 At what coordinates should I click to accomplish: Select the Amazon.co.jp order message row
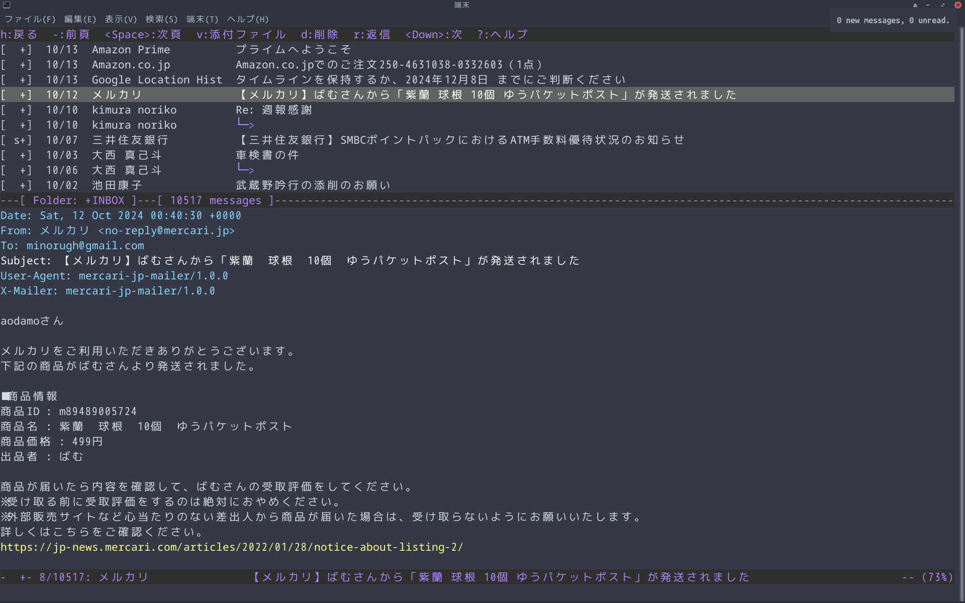pos(477,64)
